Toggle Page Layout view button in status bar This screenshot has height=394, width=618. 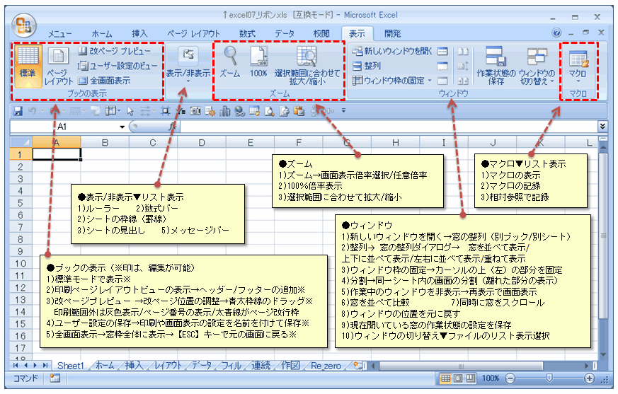click(x=458, y=378)
